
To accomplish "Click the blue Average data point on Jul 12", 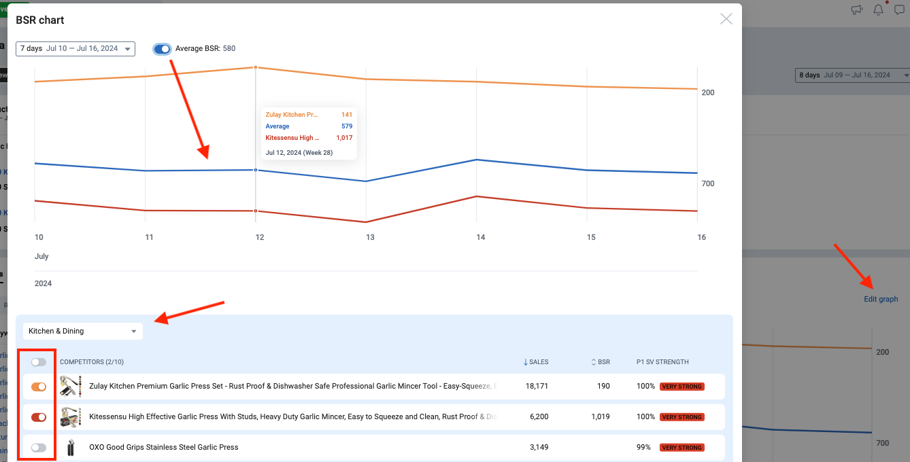I will pos(256,170).
